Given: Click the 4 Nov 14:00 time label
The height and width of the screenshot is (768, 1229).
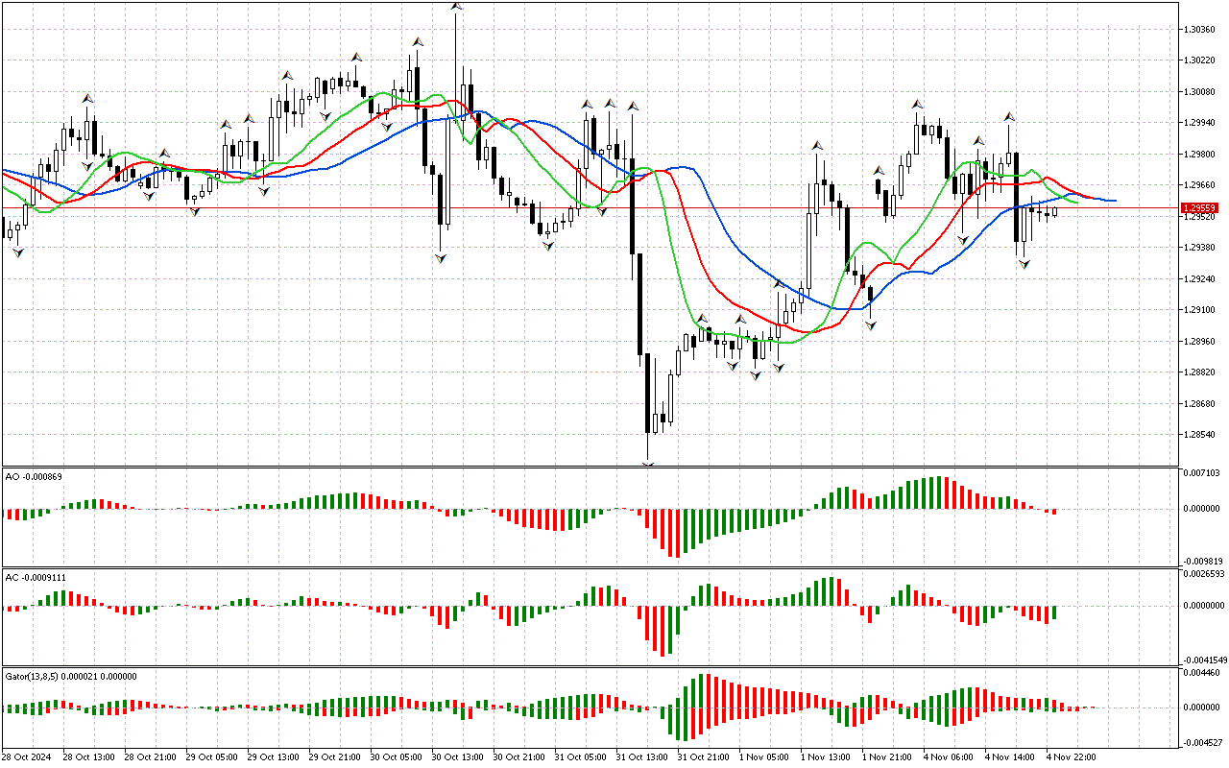Looking at the screenshot, I should coord(1010,757).
